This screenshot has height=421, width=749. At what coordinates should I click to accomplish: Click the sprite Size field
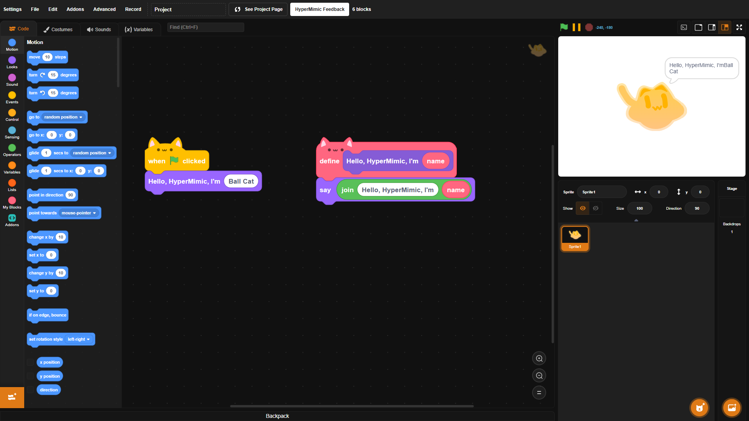tap(640, 208)
